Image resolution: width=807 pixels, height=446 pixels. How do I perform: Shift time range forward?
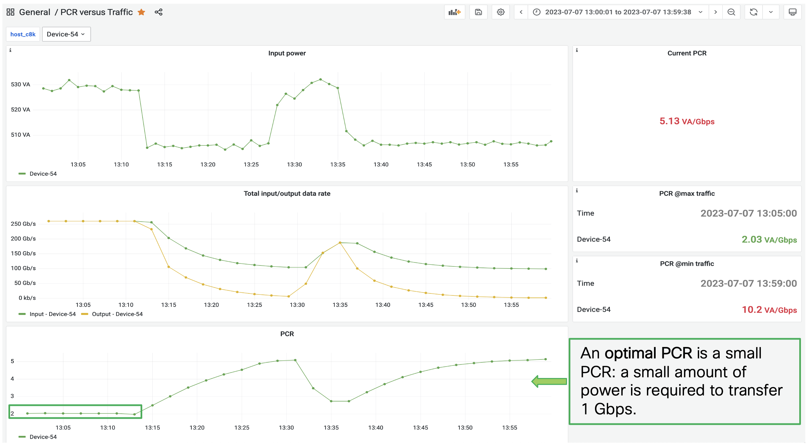tap(715, 12)
